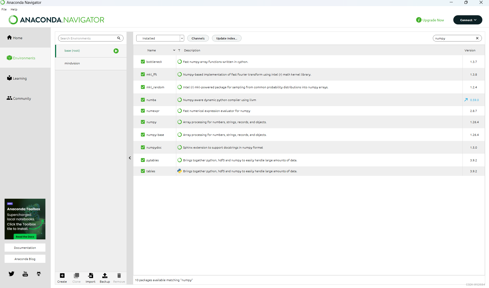Open the File menu
The image size is (489, 288).
[4, 9]
